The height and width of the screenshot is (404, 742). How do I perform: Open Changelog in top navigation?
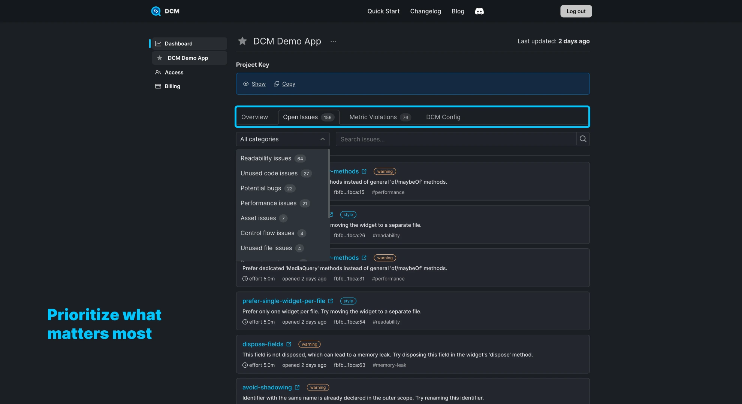point(425,11)
